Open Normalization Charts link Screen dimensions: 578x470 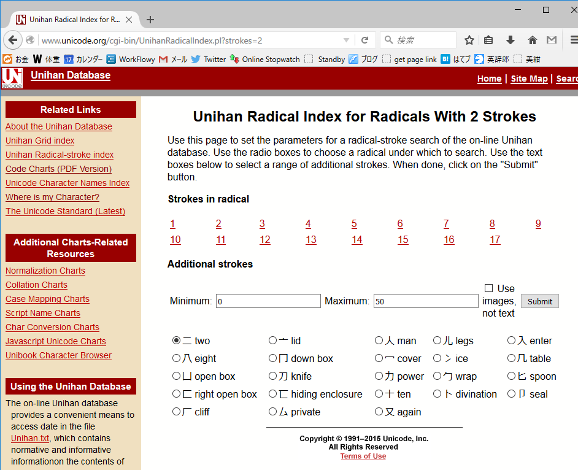point(45,271)
